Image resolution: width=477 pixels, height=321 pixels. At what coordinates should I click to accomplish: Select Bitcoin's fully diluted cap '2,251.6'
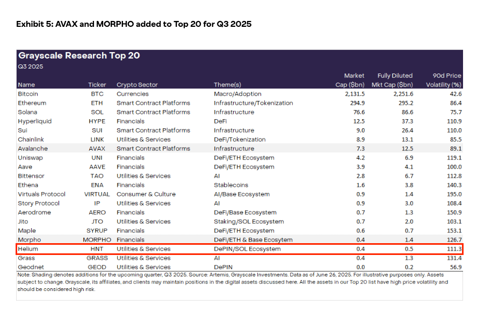pos(403,94)
